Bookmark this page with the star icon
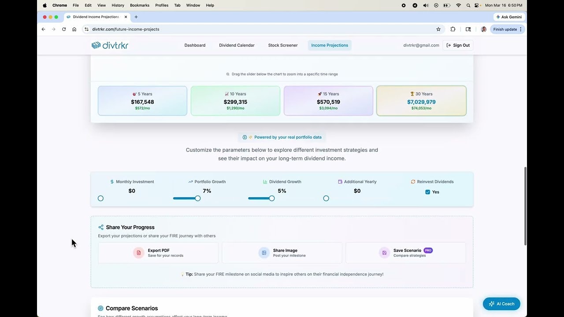Viewport: 564px width, 317px height. [x=438, y=29]
